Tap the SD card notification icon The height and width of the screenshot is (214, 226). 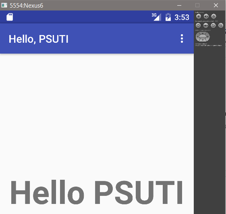coord(10,17)
